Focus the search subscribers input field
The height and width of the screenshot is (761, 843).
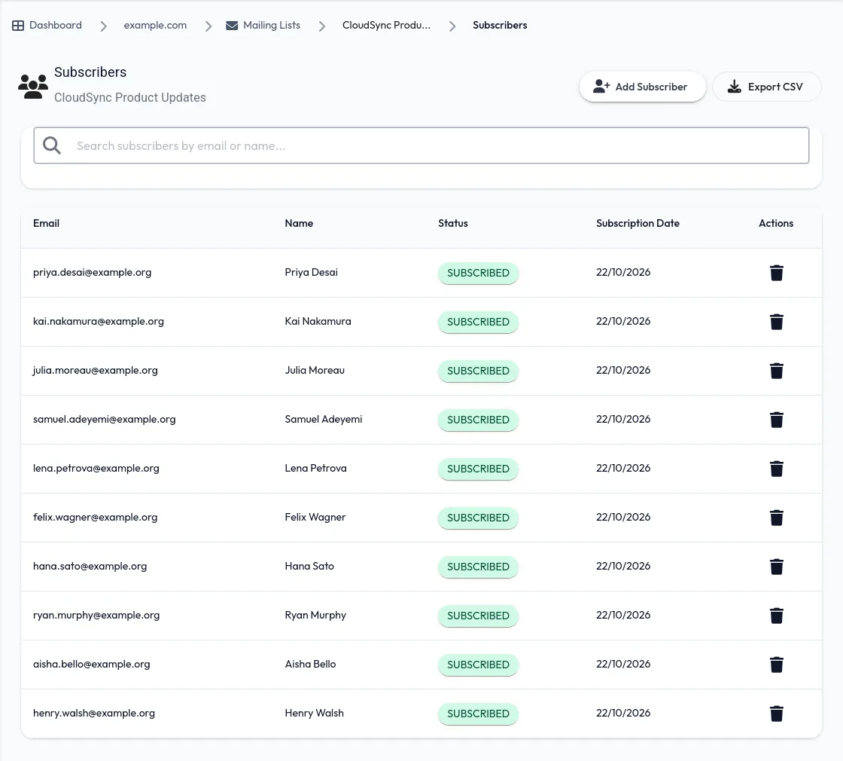(421, 145)
